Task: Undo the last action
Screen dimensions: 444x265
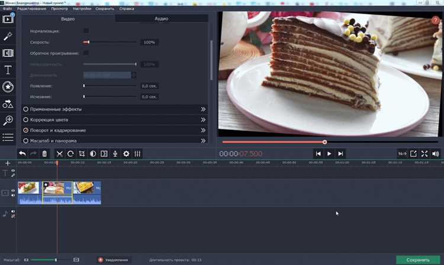Action: (22, 153)
